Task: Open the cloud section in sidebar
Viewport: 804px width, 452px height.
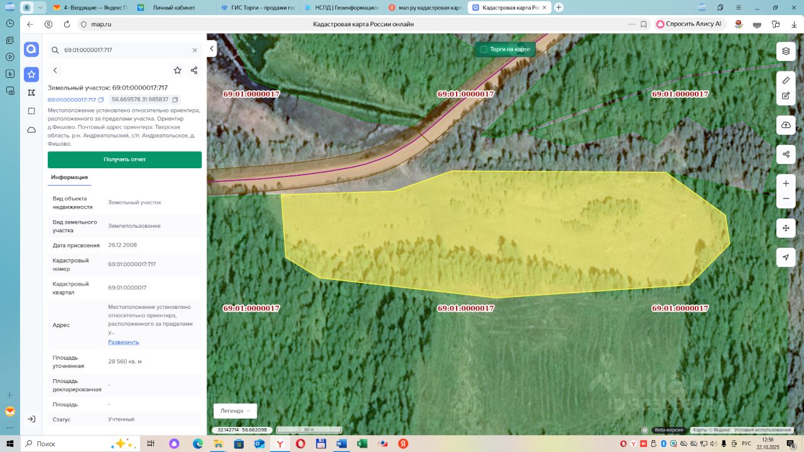Action: click(x=31, y=129)
